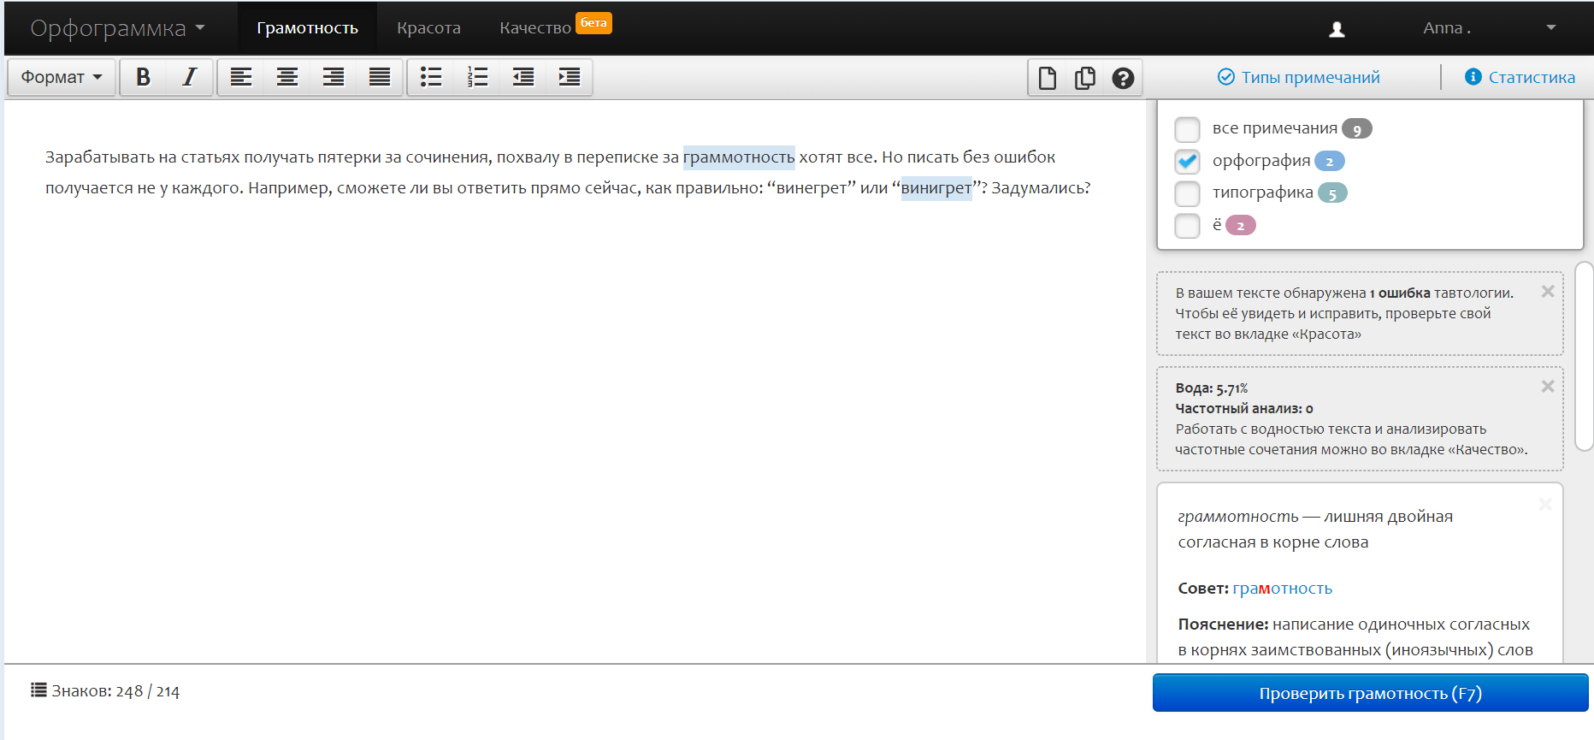The width and height of the screenshot is (1594, 740).
Task: Justify the text alignment
Action: (380, 77)
